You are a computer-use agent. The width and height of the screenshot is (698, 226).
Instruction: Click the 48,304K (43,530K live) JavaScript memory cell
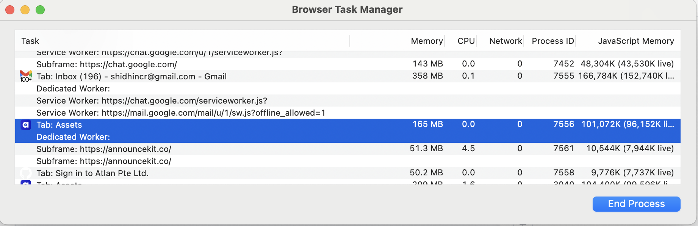click(628, 64)
